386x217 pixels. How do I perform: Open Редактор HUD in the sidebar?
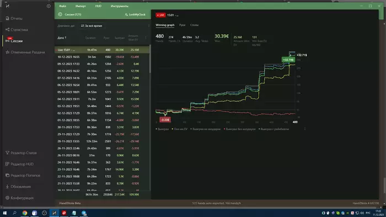(x=19, y=164)
